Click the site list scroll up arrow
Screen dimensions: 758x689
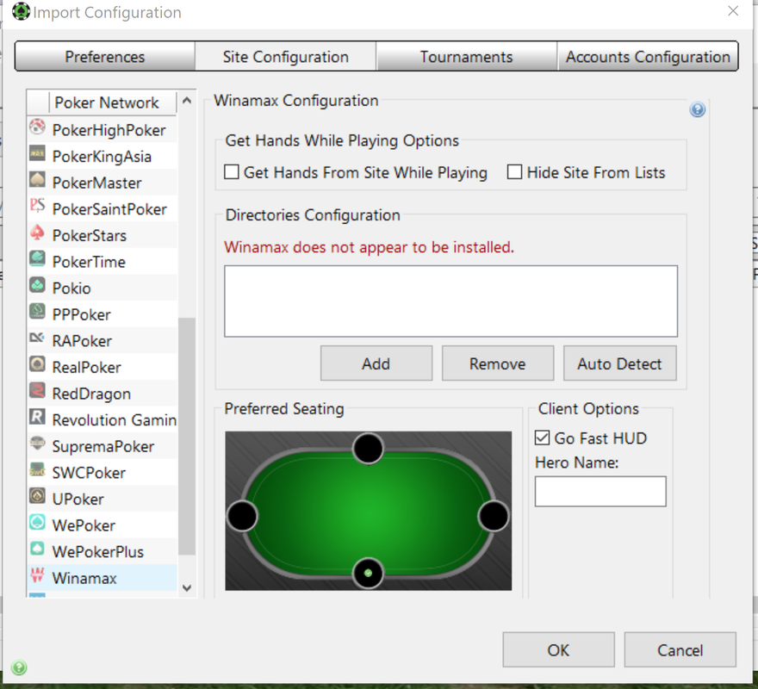pos(187,101)
